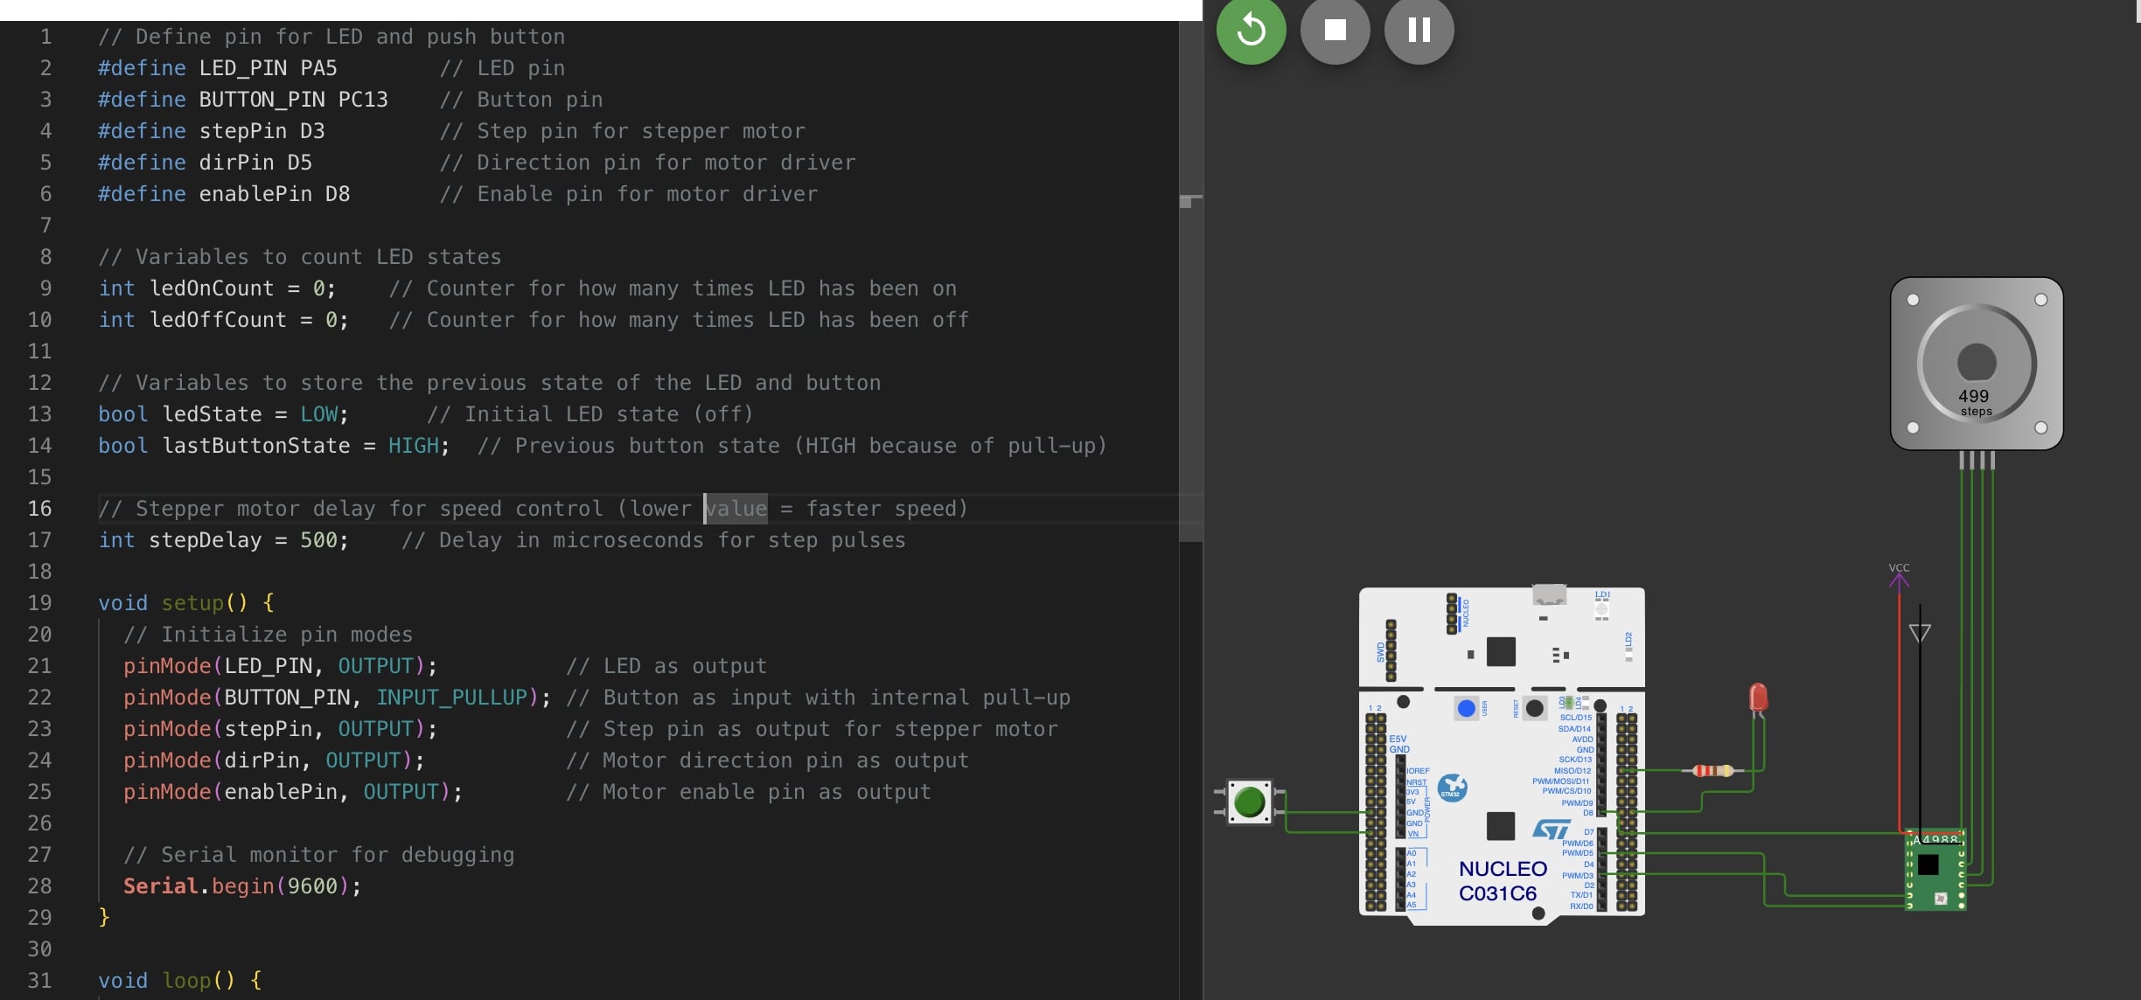The width and height of the screenshot is (2141, 1000).
Task: Click the green pushbutton component
Action: click(1249, 802)
